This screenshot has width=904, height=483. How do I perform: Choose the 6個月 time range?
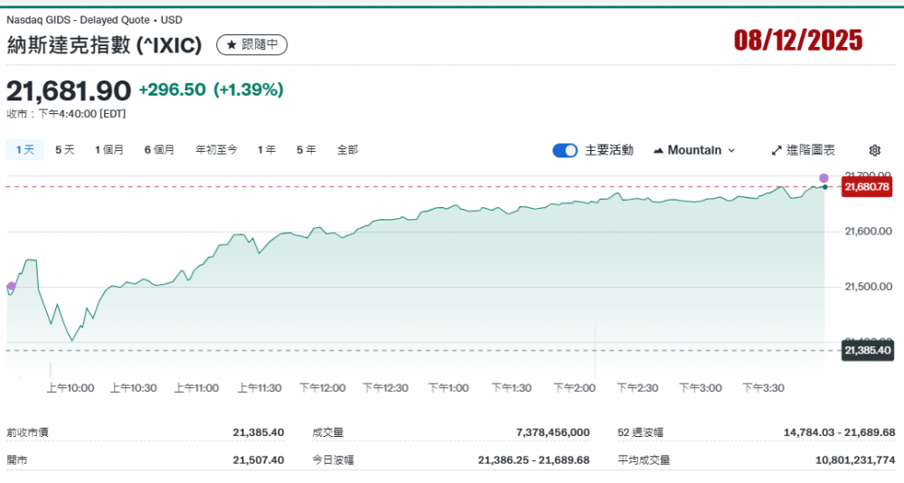click(x=159, y=150)
